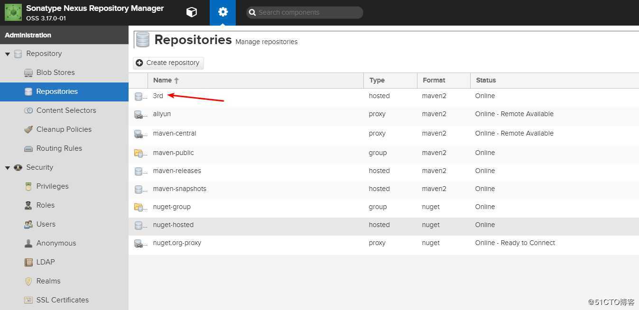Focus the Search components field
Image resolution: width=639 pixels, height=310 pixels.
coord(305,13)
